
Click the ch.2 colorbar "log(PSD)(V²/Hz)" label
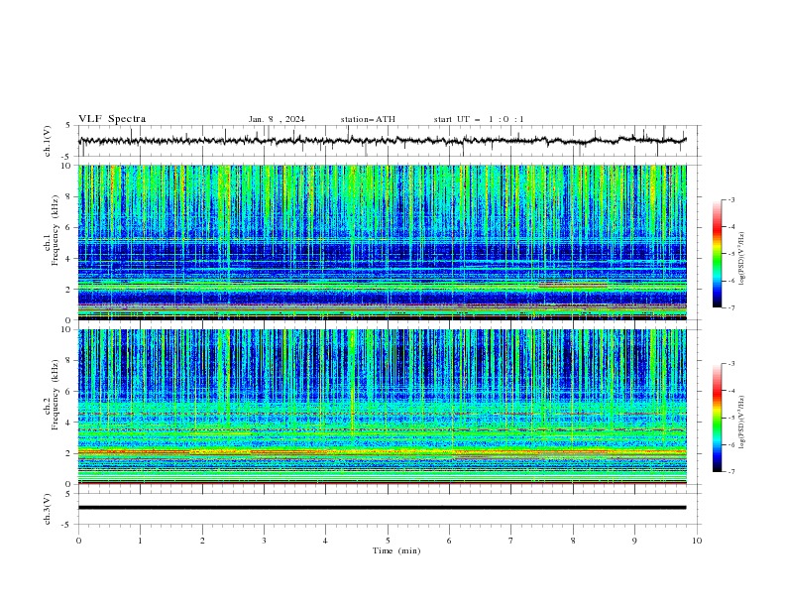[741, 423]
